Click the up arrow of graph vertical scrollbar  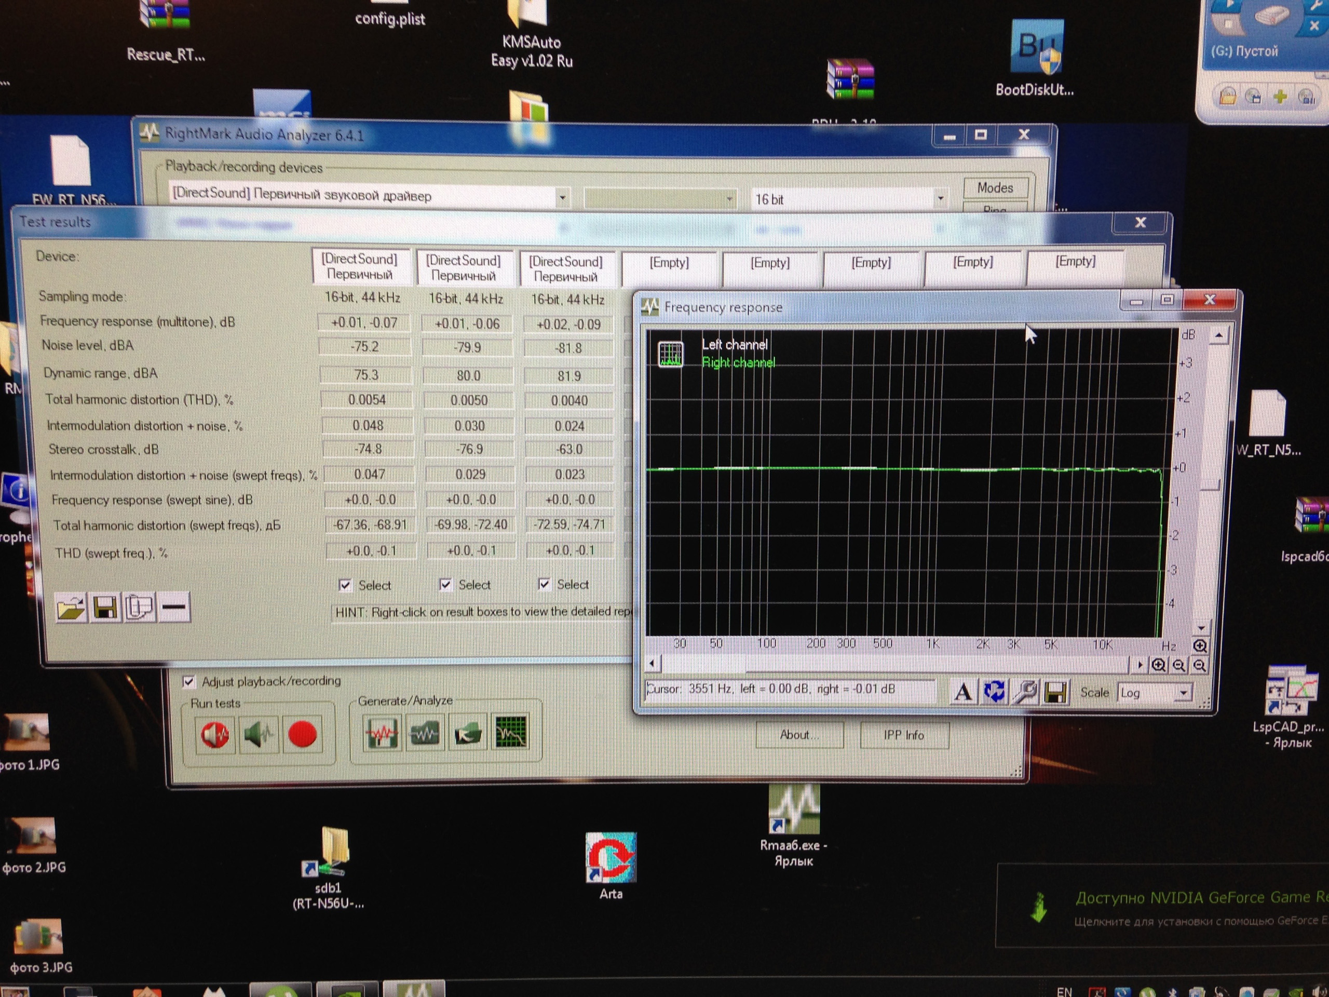[1218, 335]
